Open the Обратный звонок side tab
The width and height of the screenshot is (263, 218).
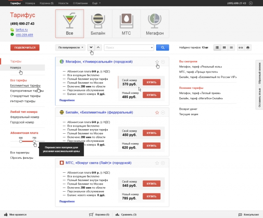click(259, 73)
